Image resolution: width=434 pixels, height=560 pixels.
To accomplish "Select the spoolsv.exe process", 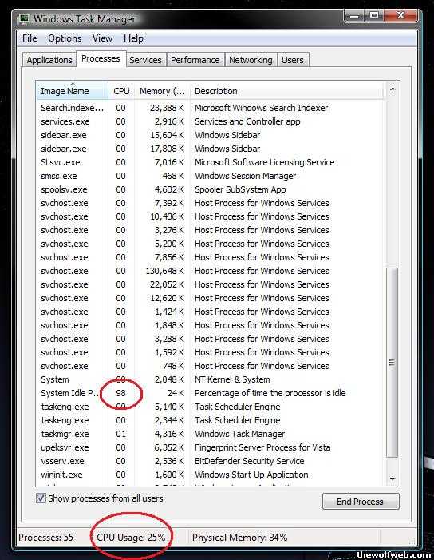I will pyautogui.click(x=211, y=189).
